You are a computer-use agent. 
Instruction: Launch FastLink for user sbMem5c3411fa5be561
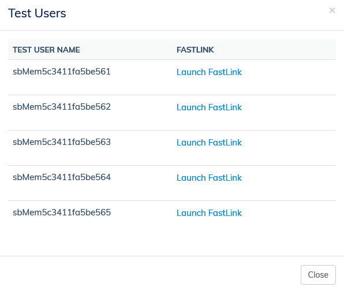(x=209, y=72)
